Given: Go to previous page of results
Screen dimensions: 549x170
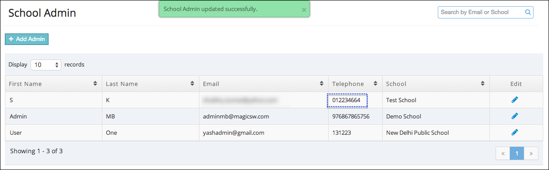Looking at the screenshot, I should pos(503,153).
